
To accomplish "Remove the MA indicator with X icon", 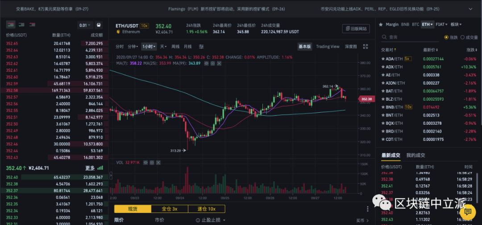I will 219,63.
